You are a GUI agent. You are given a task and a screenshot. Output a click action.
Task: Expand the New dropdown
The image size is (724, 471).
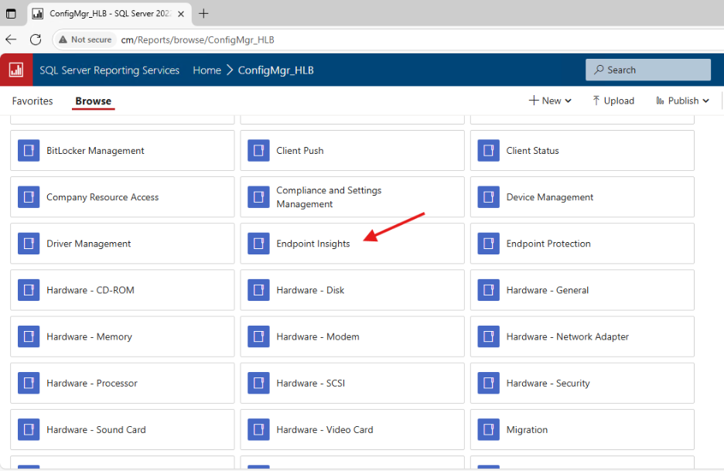point(550,100)
